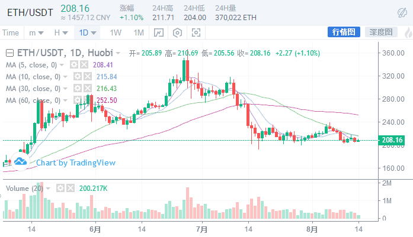This screenshot has width=413, height=237.
Task: Click the paint palette theme icon
Action: point(401,12)
